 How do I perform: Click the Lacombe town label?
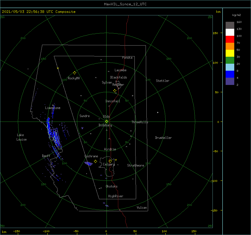tap(120, 70)
